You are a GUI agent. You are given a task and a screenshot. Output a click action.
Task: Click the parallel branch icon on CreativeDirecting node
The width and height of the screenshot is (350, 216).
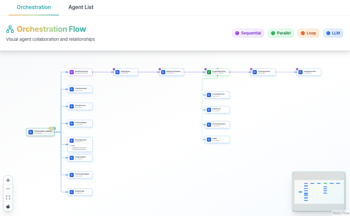click(208, 72)
